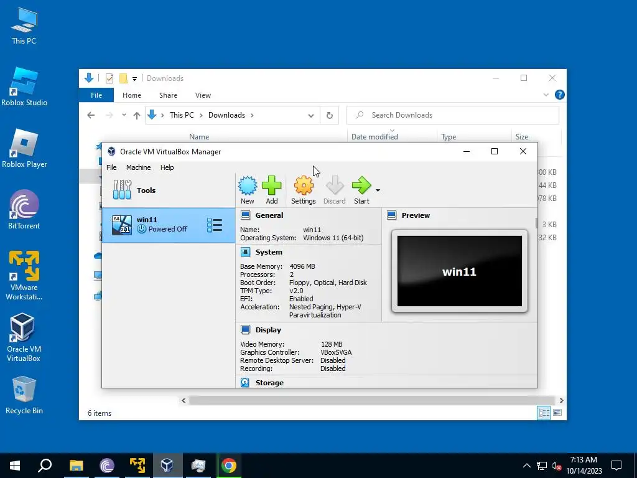Viewport: 637px width, 478px height.
Task: Click the General section header
Action: pyautogui.click(x=269, y=215)
